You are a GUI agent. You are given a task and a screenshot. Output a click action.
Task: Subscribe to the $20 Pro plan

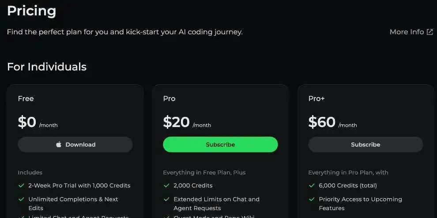click(x=220, y=145)
